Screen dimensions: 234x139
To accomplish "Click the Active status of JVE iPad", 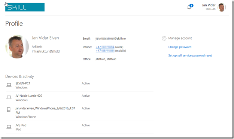I will (x=86, y=125).
